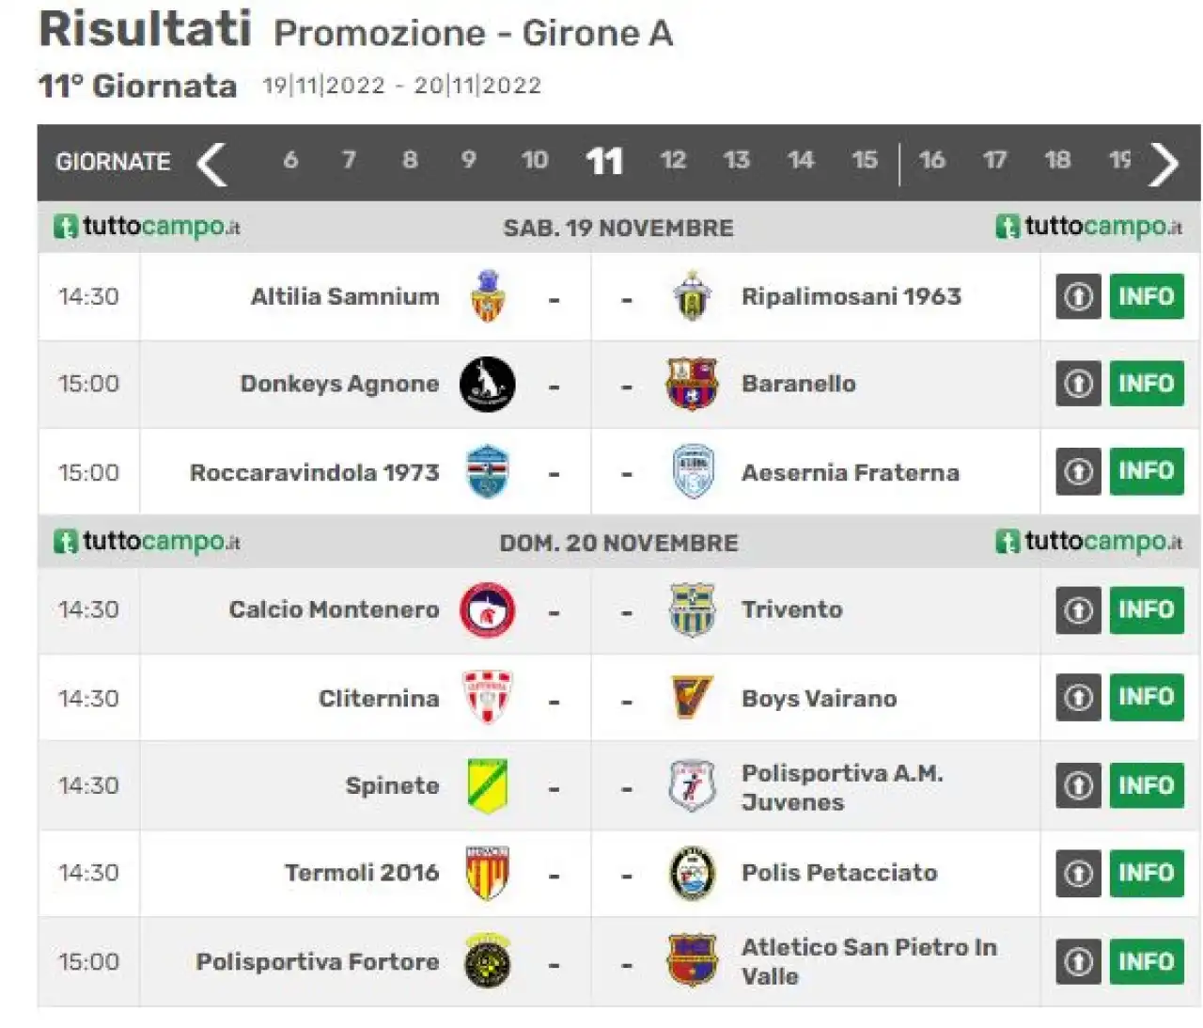Viewport: 1203px width, 1028px height.
Task: Click the Polis Petacciato round logo
Action: pos(693,873)
